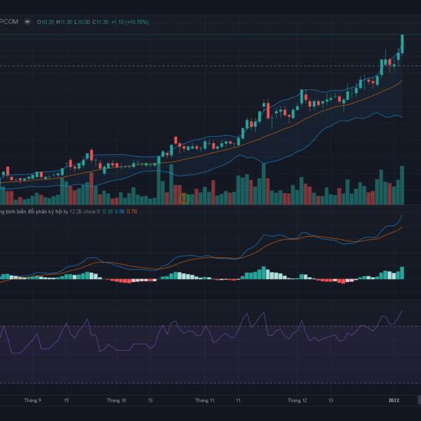The image size is (421, 421).
Task: Click the 2022 time axis label
Action: [394, 401]
